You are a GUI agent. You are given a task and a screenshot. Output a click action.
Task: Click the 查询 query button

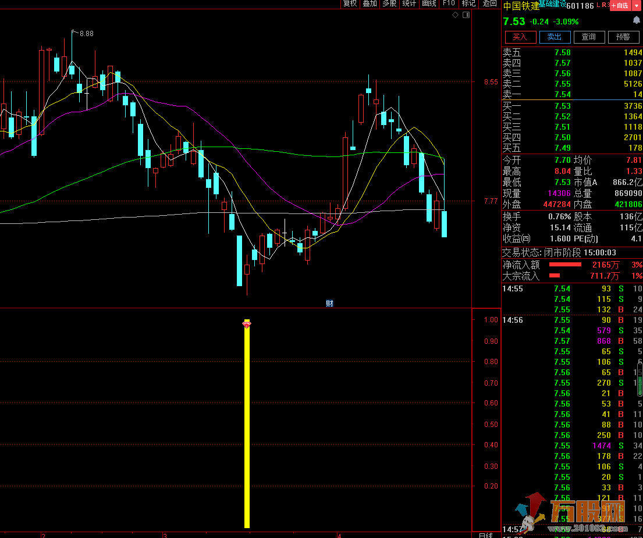pos(589,37)
